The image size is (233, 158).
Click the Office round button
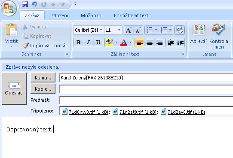point(9,8)
